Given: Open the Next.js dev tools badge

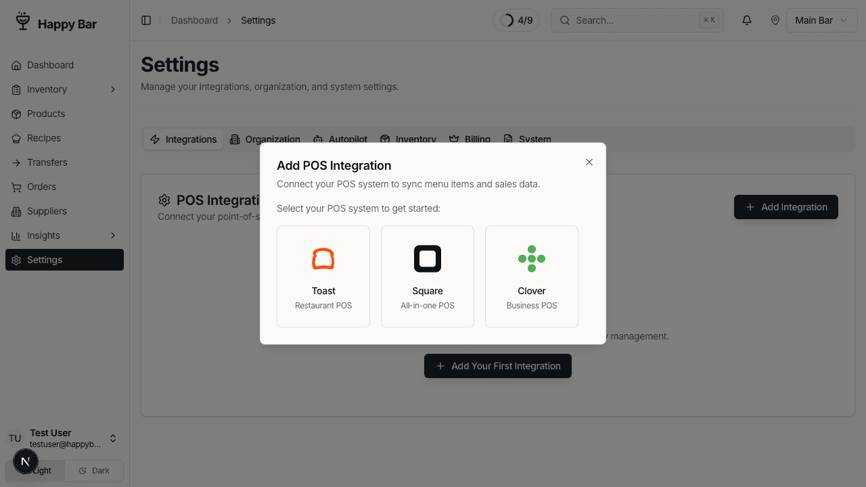Looking at the screenshot, I should pyautogui.click(x=26, y=461).
